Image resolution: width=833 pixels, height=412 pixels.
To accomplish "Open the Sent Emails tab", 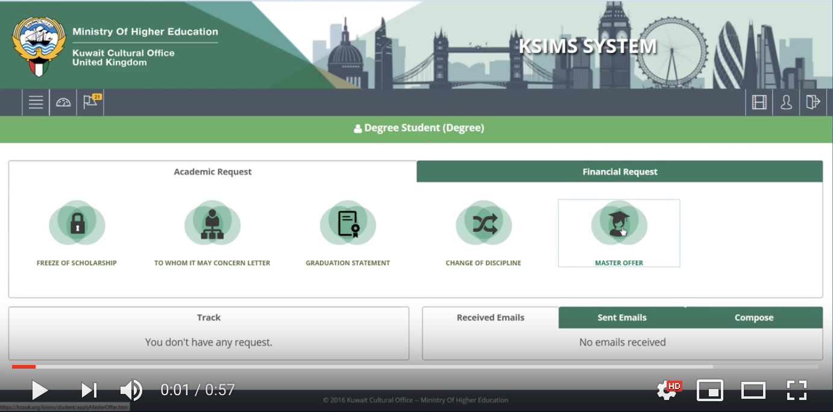I will pos(622,317).
